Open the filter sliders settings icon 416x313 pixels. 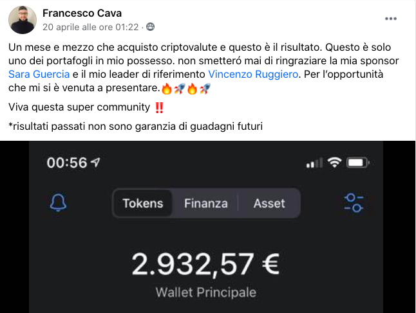[354, 203]
